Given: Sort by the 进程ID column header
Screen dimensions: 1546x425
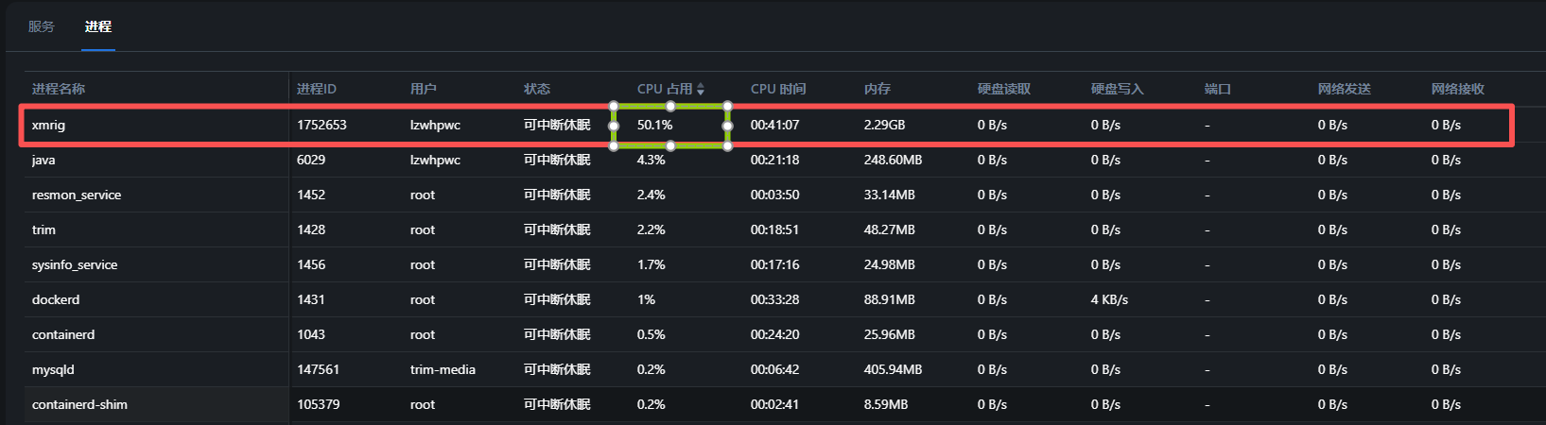Looking at the screenshot, I should (317, 89).
